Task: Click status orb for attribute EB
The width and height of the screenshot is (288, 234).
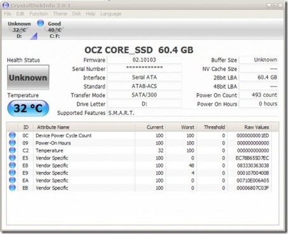Action: 12,188
